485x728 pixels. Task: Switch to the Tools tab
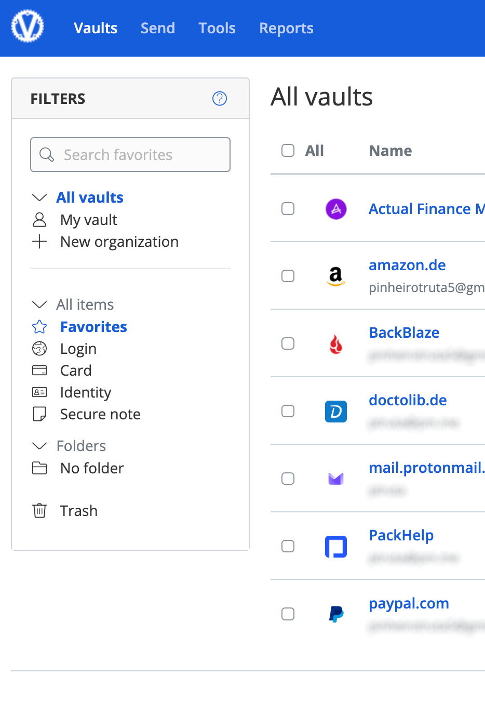217,28
